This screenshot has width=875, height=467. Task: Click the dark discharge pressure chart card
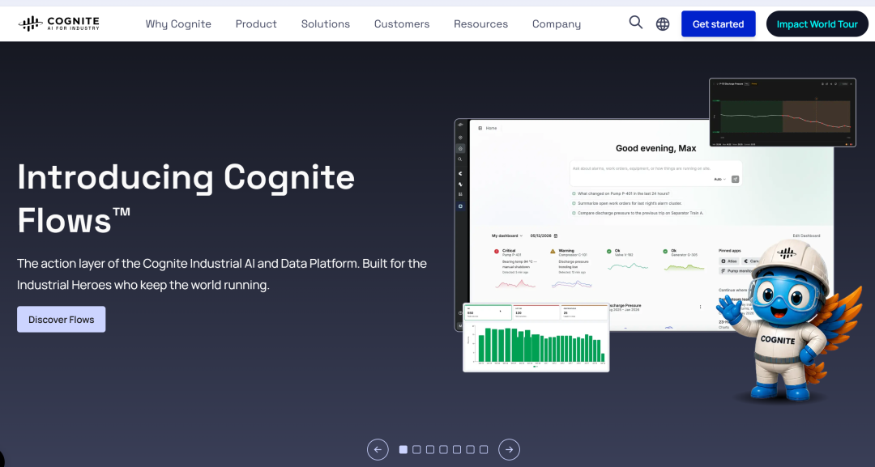click(x=783, y=113)
